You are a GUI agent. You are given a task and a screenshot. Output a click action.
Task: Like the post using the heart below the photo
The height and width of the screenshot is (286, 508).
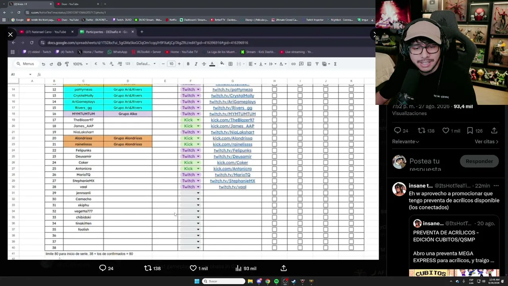tap(193, 268)
